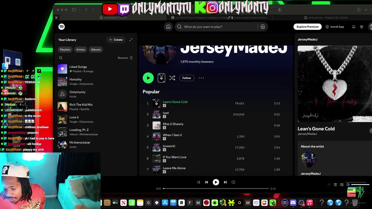The height and width of the screenshot is (209, 372).
Task: Reload the browser page
Action: (x=280, y=10)
